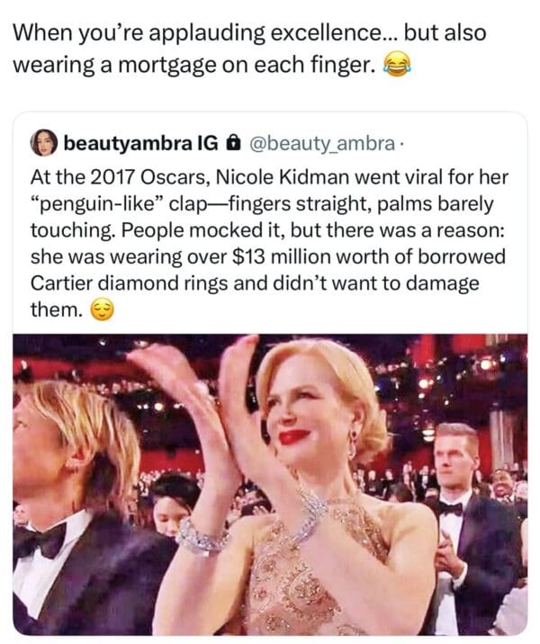540x644 pixels.
Task: Click the woman's red lips in the photo
Action: tap(294, 437)
